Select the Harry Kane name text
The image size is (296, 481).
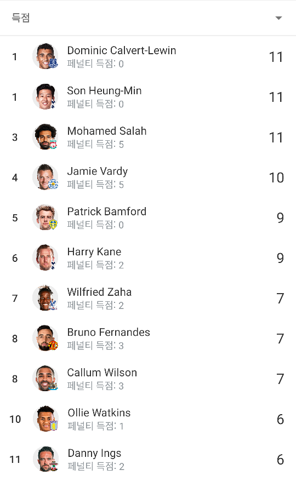[94, 252]
